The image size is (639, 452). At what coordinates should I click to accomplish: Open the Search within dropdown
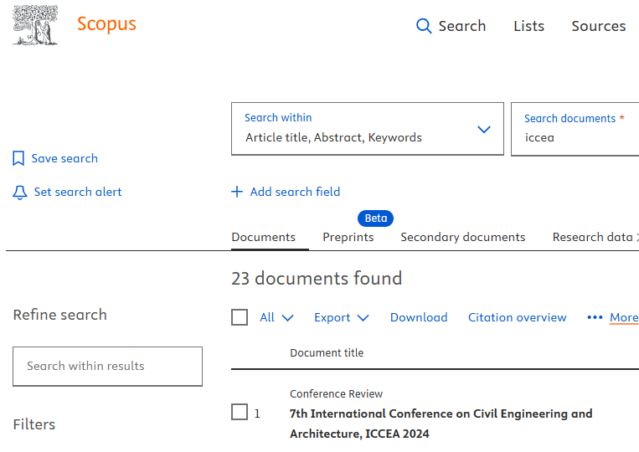click(368, 129)
